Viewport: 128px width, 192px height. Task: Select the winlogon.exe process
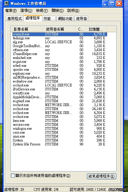pyautogui.click(x=60, y=128)
